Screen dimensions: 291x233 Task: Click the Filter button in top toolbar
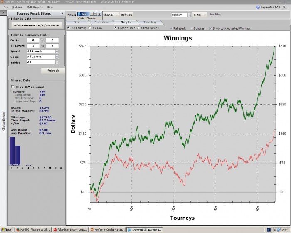197,15
